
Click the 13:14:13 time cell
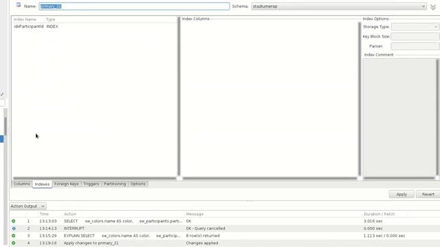[47, 228]
